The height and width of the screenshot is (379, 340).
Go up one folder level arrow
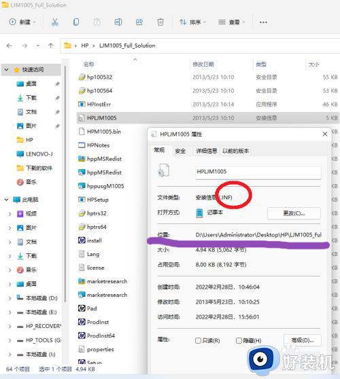[50, 46]
